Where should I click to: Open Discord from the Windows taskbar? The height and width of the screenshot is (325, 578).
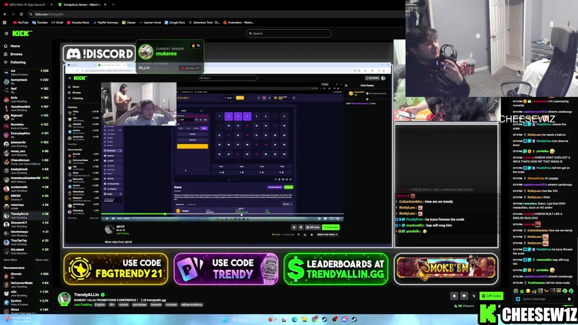345,320
